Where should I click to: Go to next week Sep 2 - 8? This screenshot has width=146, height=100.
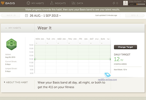(x=135, y=15)
